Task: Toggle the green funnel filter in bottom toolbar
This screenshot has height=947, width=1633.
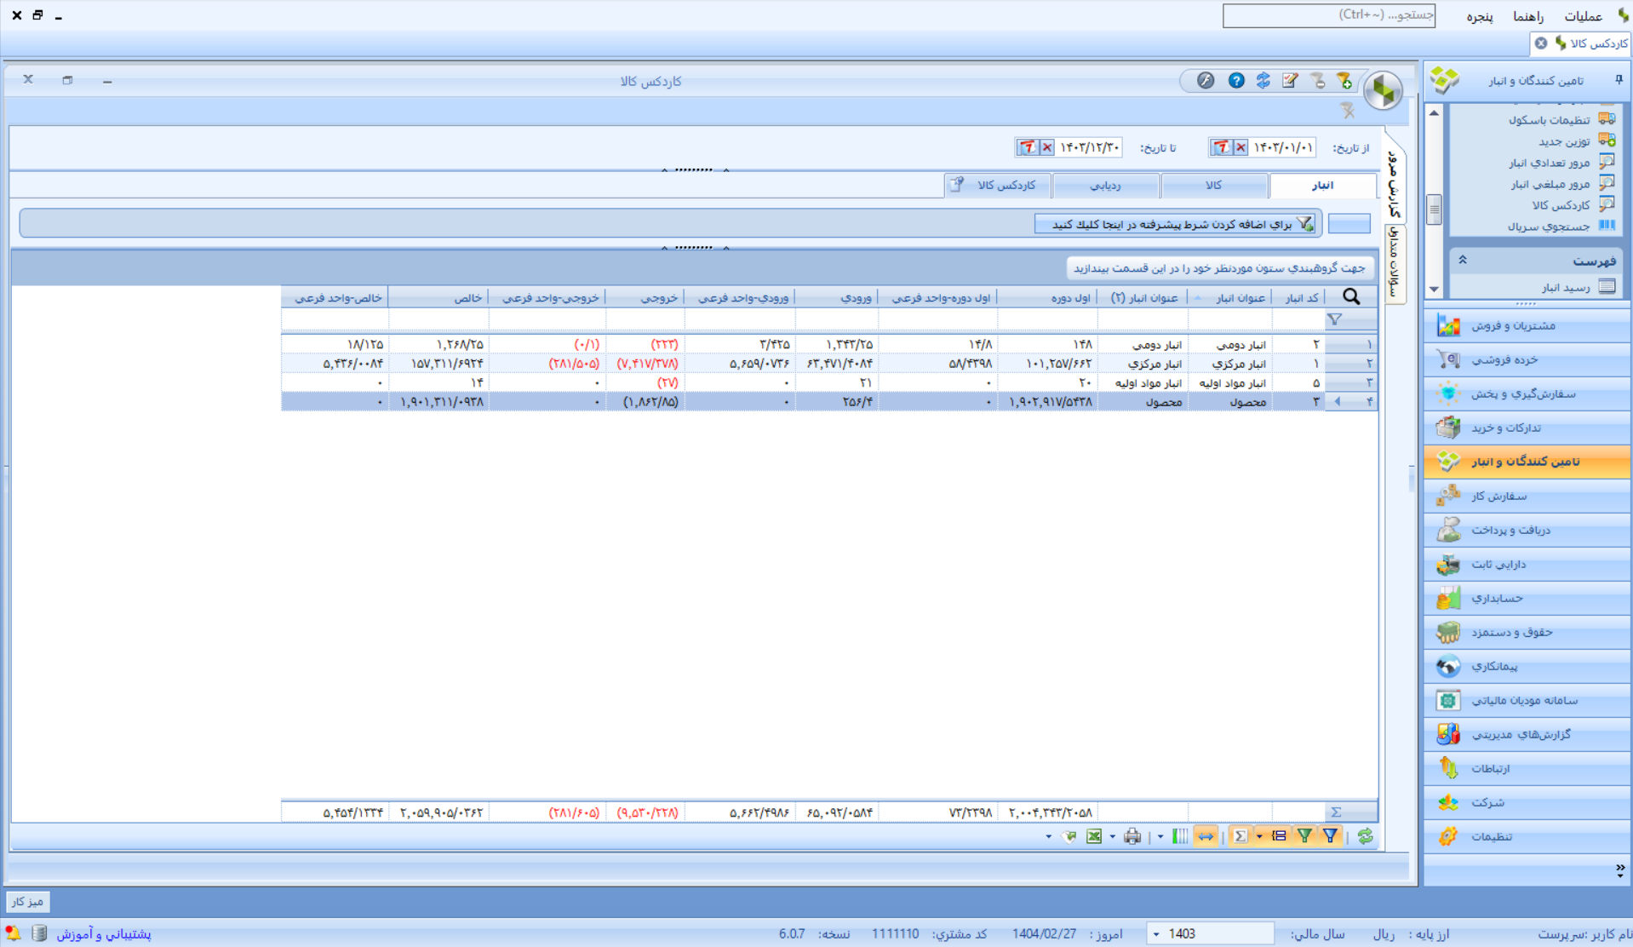Action: click(1304, 836)
